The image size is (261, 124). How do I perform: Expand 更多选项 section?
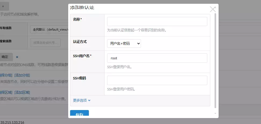82,100
